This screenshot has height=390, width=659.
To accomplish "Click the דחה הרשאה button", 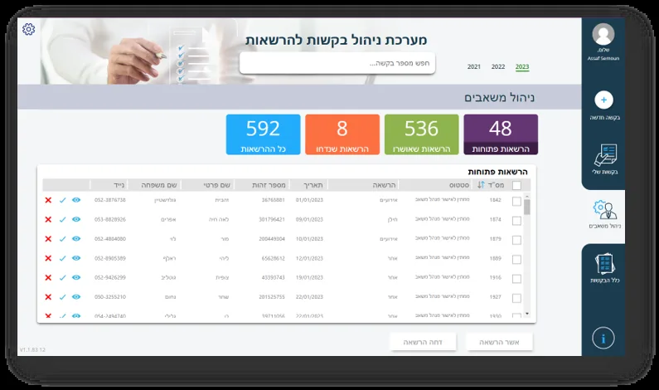I will (423, 342).
